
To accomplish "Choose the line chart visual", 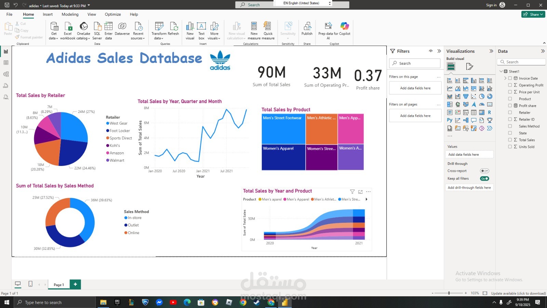I will point(450,88).
